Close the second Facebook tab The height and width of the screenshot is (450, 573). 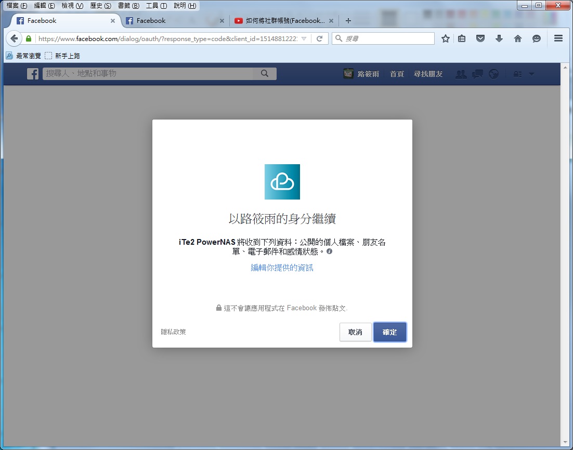click(222, 21)
